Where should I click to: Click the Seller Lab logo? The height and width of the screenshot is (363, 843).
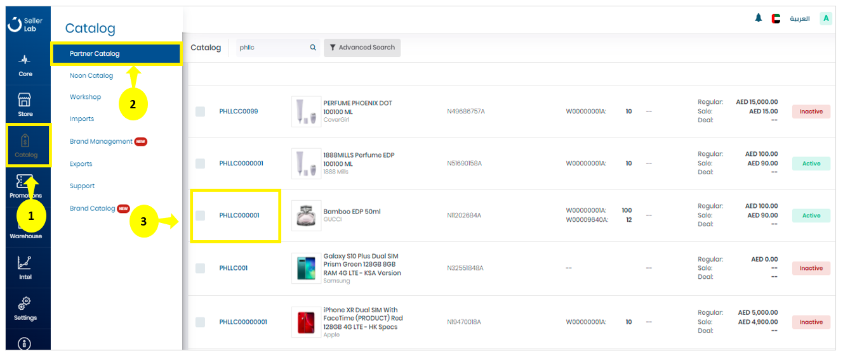(x=25, y=25)
